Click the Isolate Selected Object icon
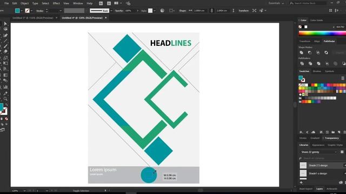This screenshot has width=346, height=194. pos(255,11)
